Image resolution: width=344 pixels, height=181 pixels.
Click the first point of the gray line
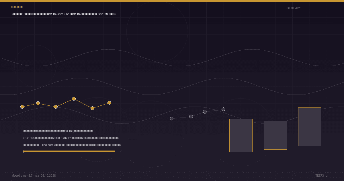tap(171, 118)
